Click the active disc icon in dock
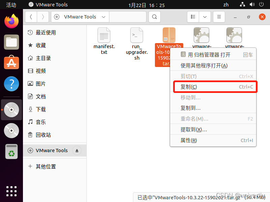The height and width of the screenshot is (202, 270). [x=11, y=110]
